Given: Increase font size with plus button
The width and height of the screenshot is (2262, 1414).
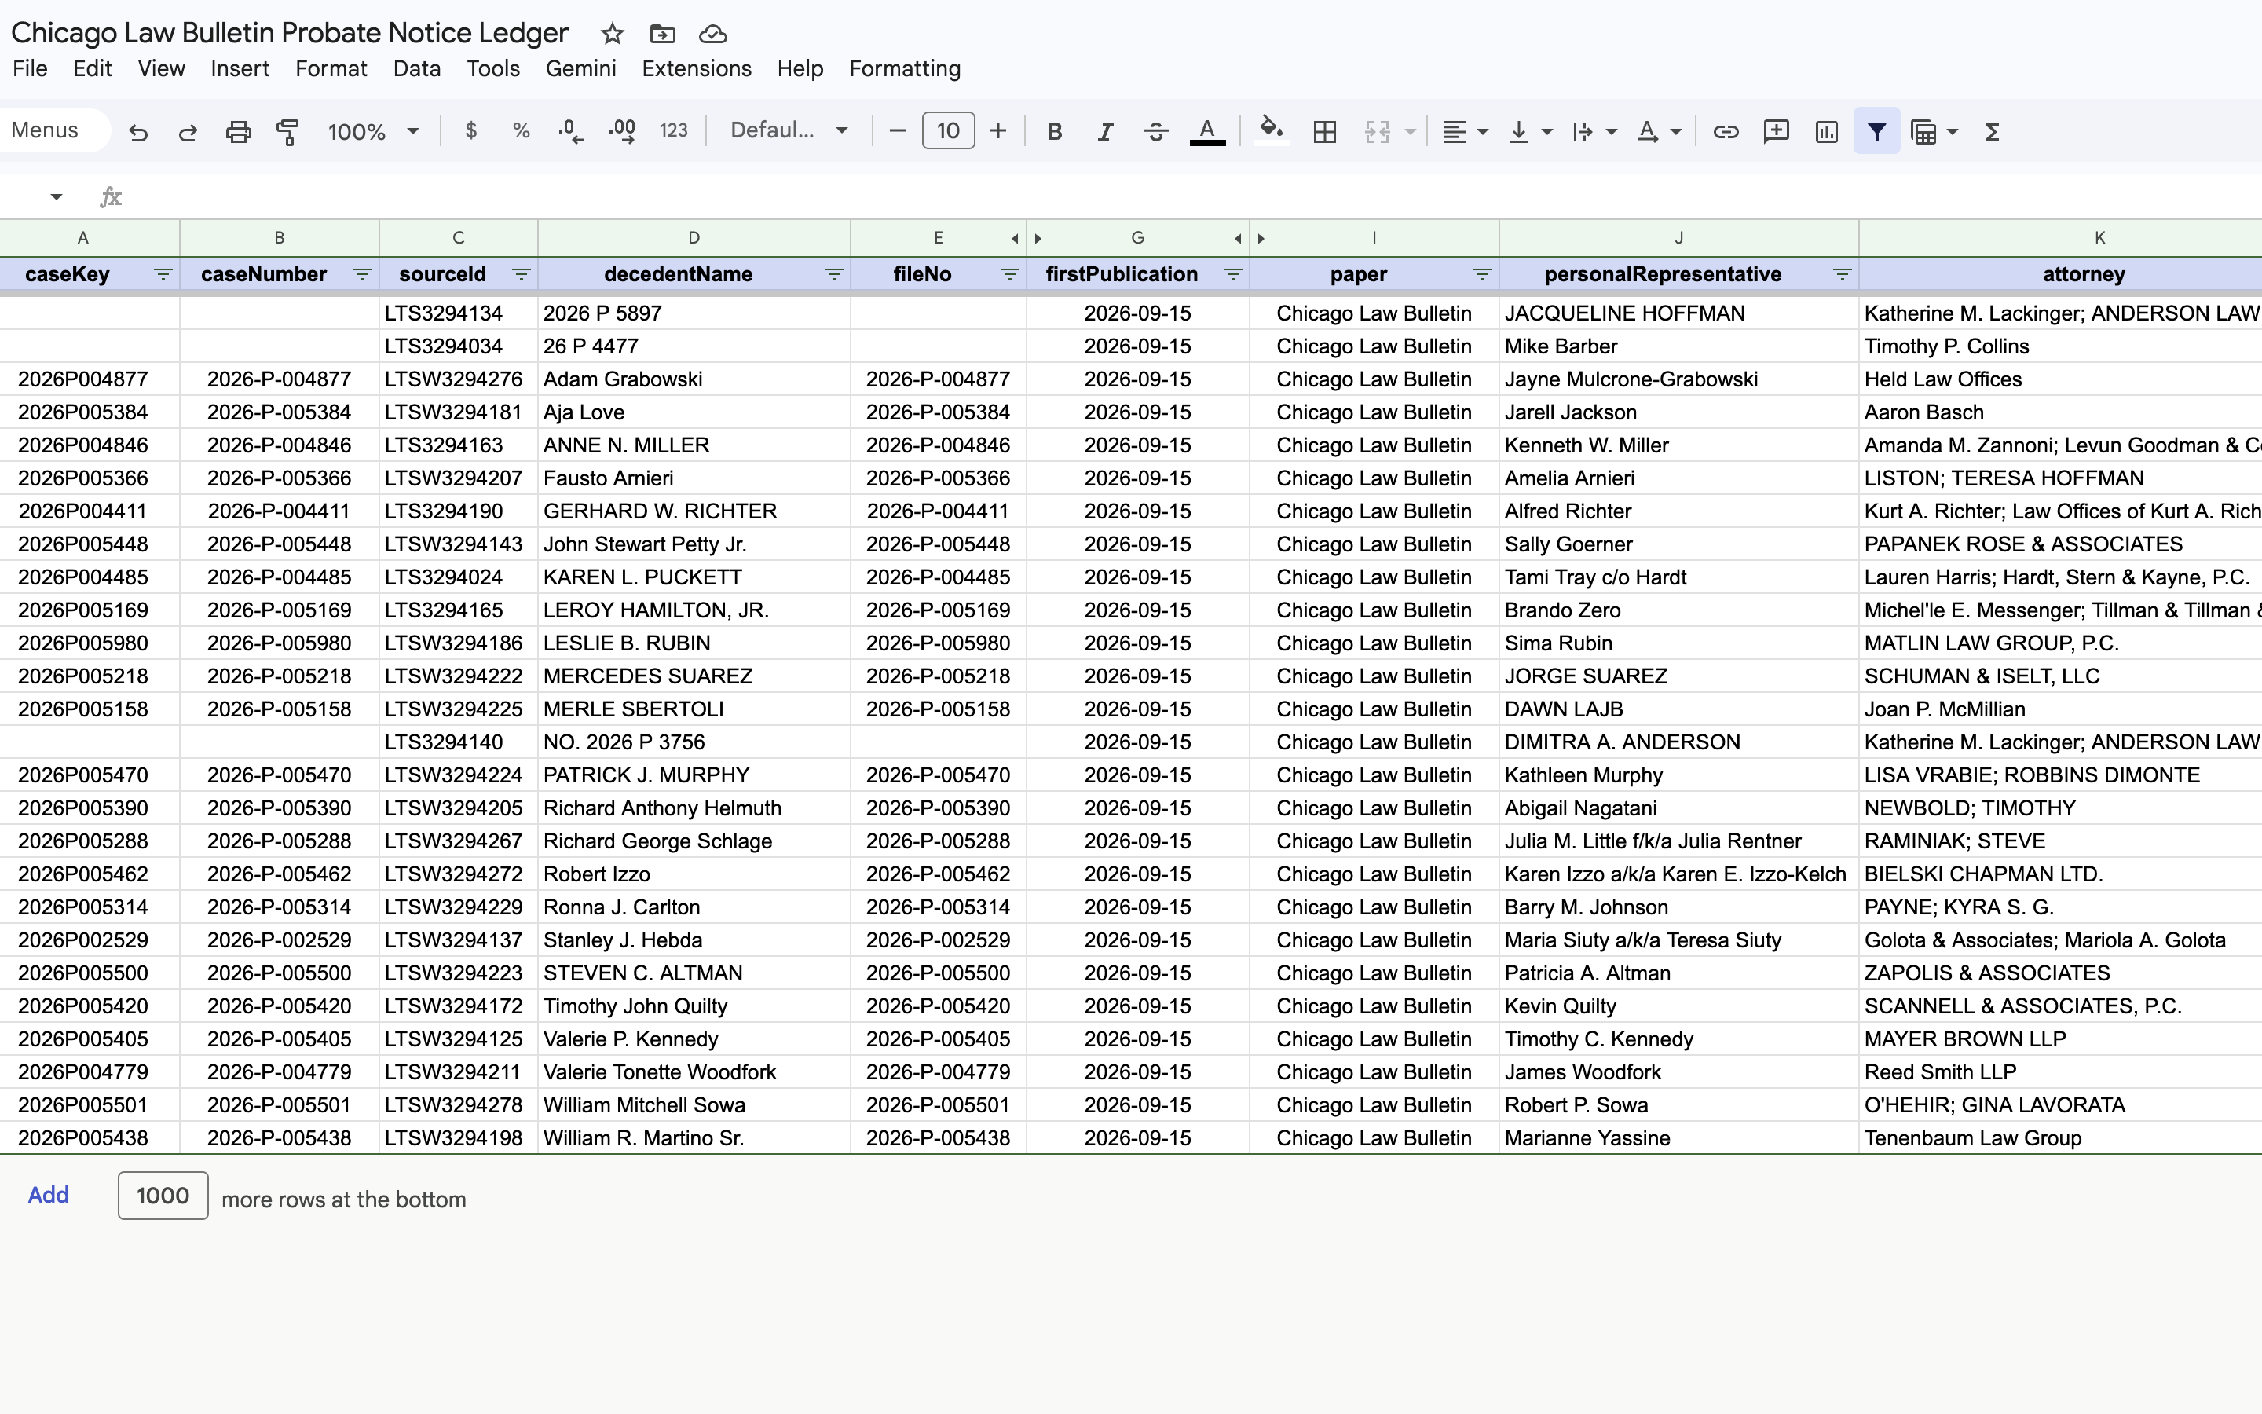Looking at the screenshot, I should pyautogui.click(x=998, y=131).
